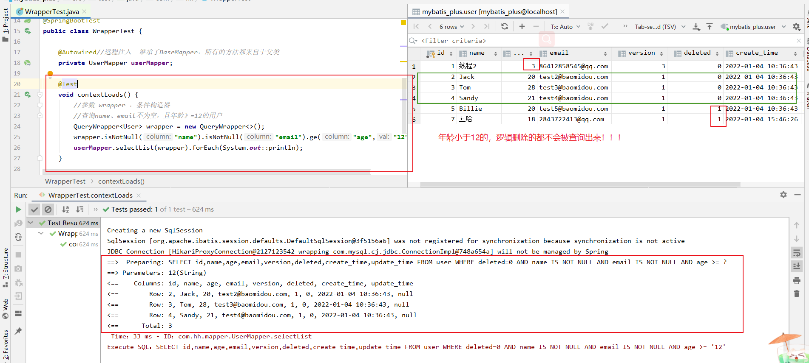This screenshot has height=363, width=809.
Task: Go down the stack trace in console
Action: tap(797, 239)
